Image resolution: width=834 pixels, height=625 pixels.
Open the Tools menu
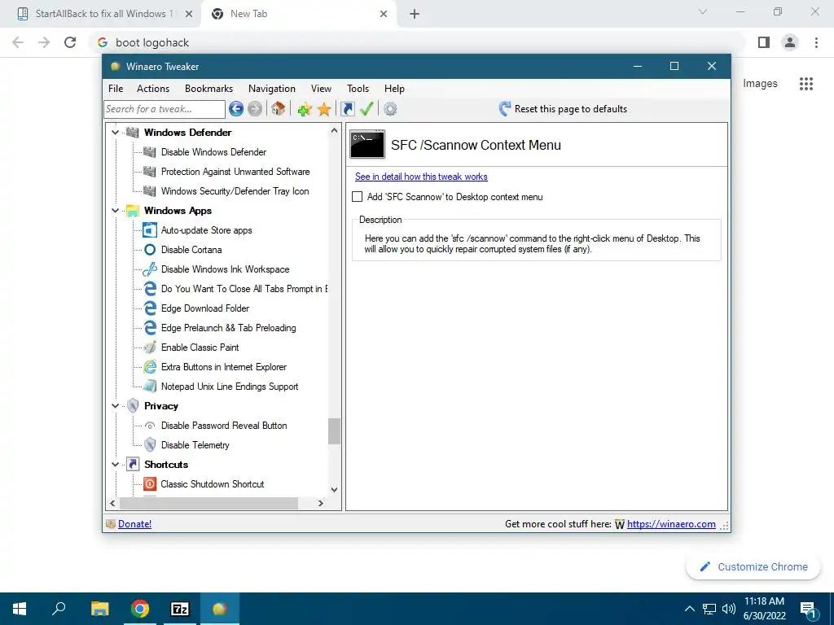click(x=358, y=89)
